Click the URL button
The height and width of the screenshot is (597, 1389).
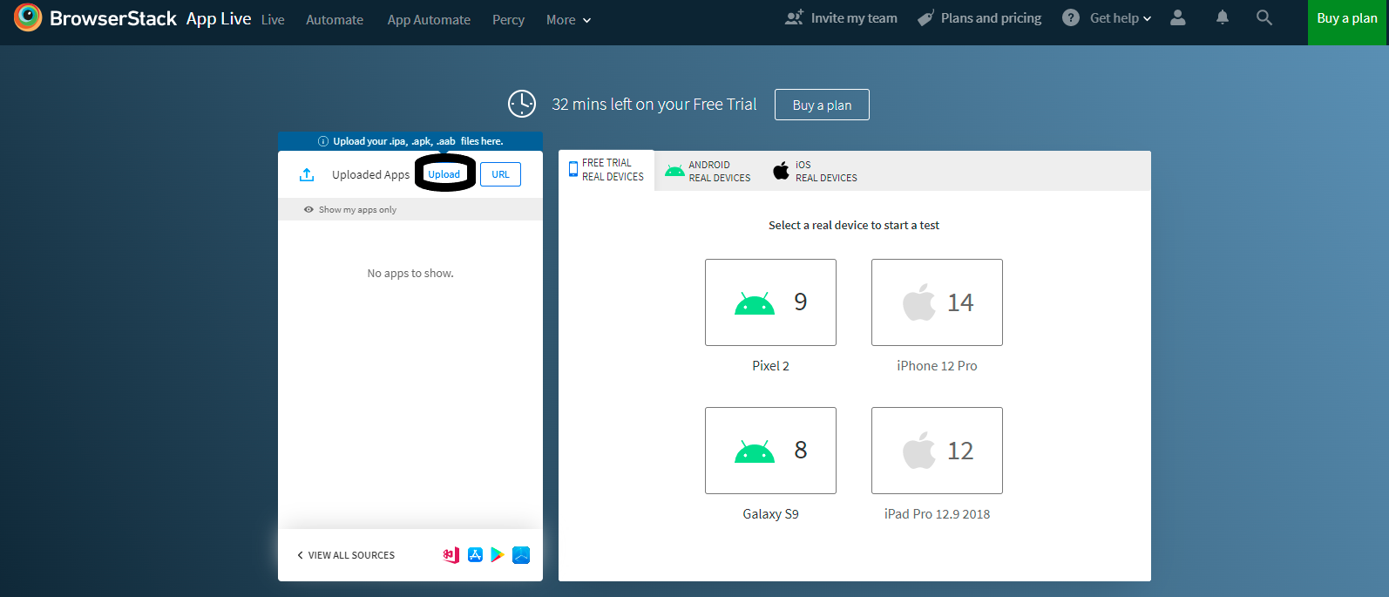(500, 174)
